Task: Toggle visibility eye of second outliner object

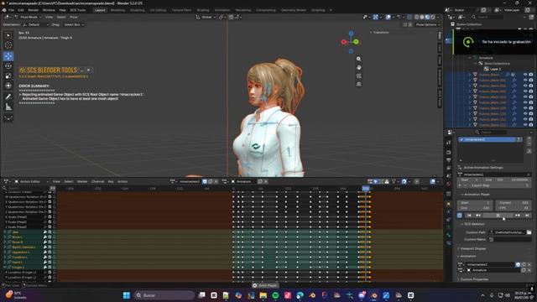Action: 525,81
